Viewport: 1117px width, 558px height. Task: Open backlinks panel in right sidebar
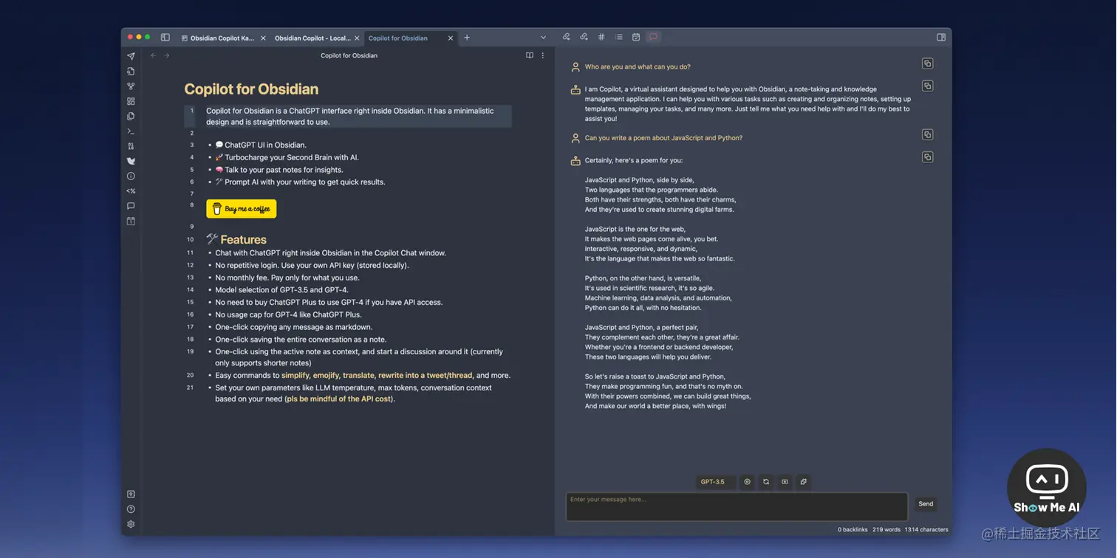[x=567, y=37]
